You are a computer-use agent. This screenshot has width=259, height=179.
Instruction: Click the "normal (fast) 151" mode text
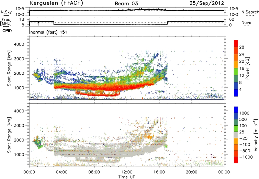tap(49, 32)
